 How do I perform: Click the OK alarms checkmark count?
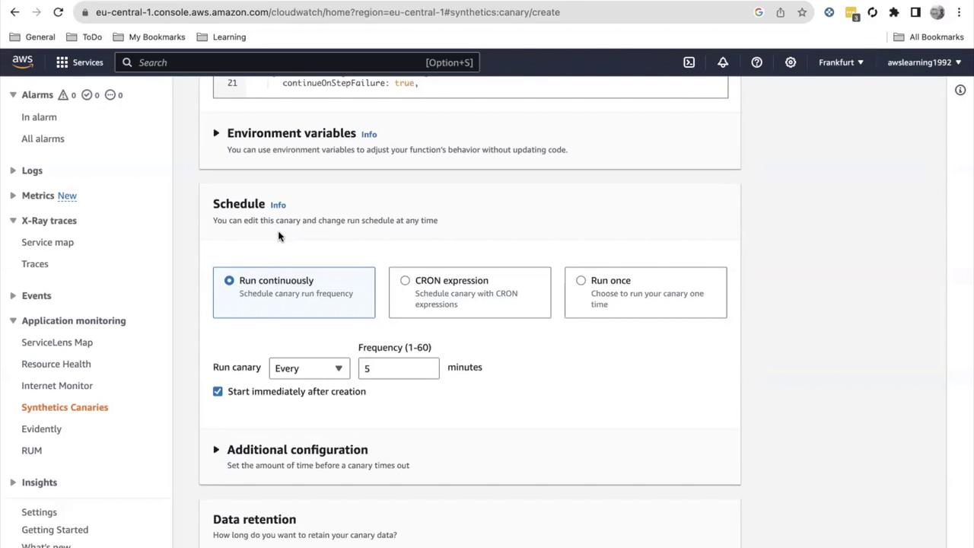point(89,95)
